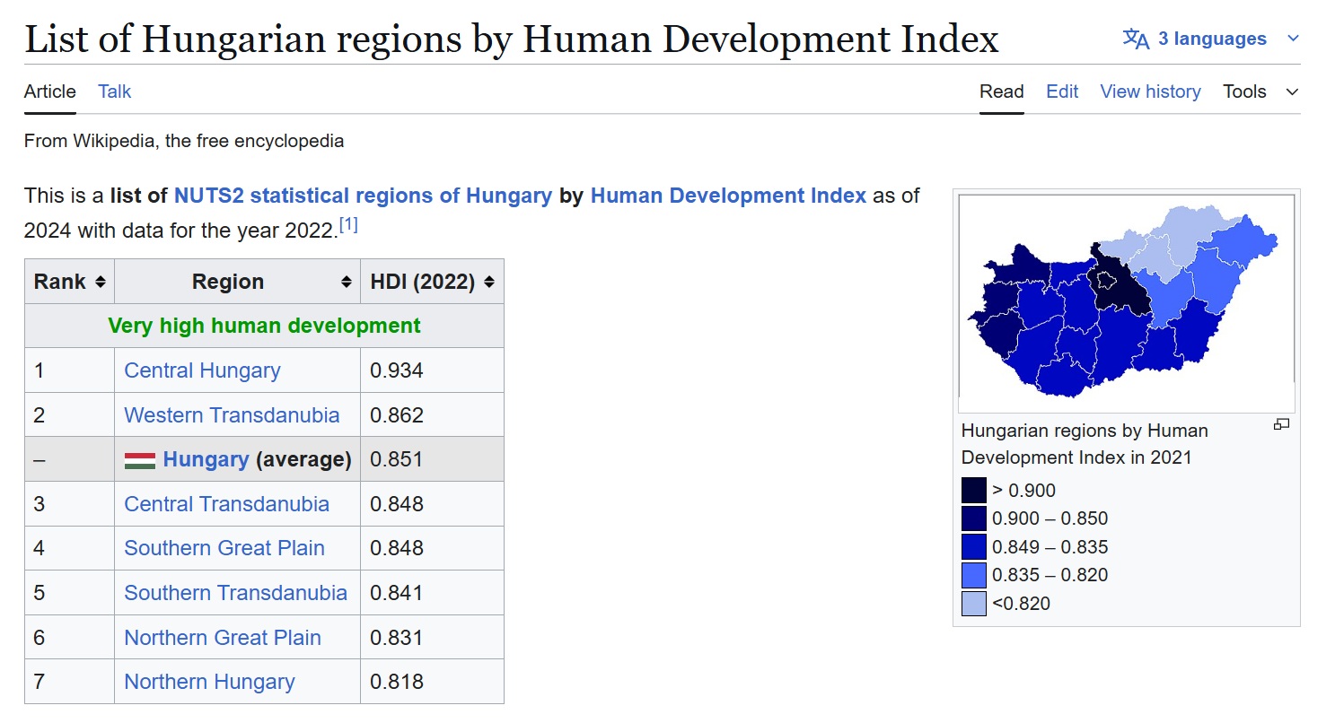Open the Central Hungary link
1335x723 pixels.
tap(202, 370)
